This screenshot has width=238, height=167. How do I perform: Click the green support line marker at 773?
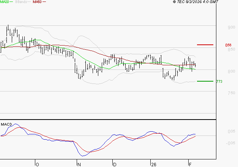click(205, 81)
